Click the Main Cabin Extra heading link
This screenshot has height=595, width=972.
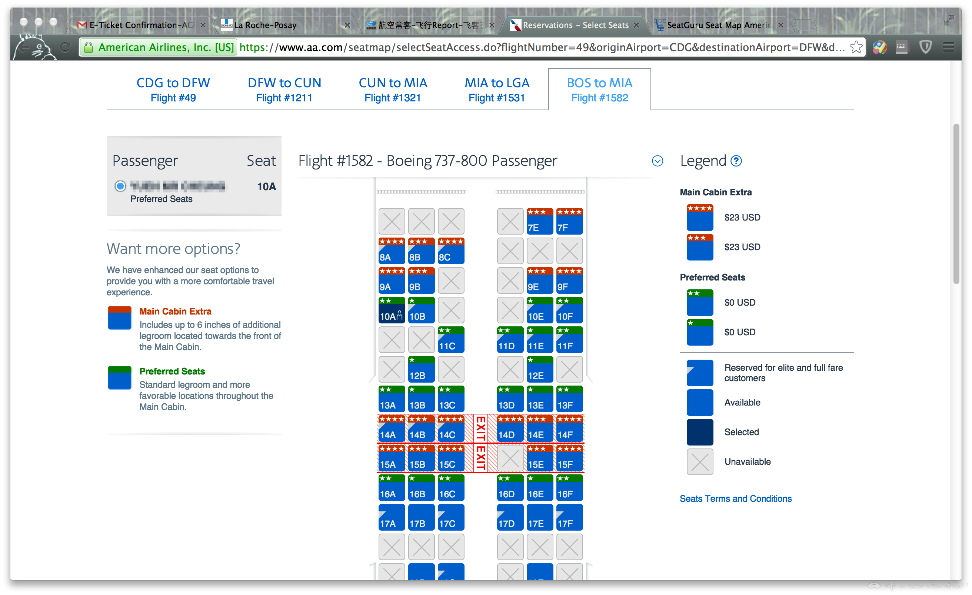(x=175, y=311)
